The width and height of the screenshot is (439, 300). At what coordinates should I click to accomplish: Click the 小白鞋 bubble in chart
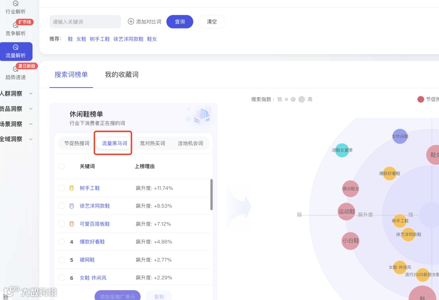coord(350,241)
